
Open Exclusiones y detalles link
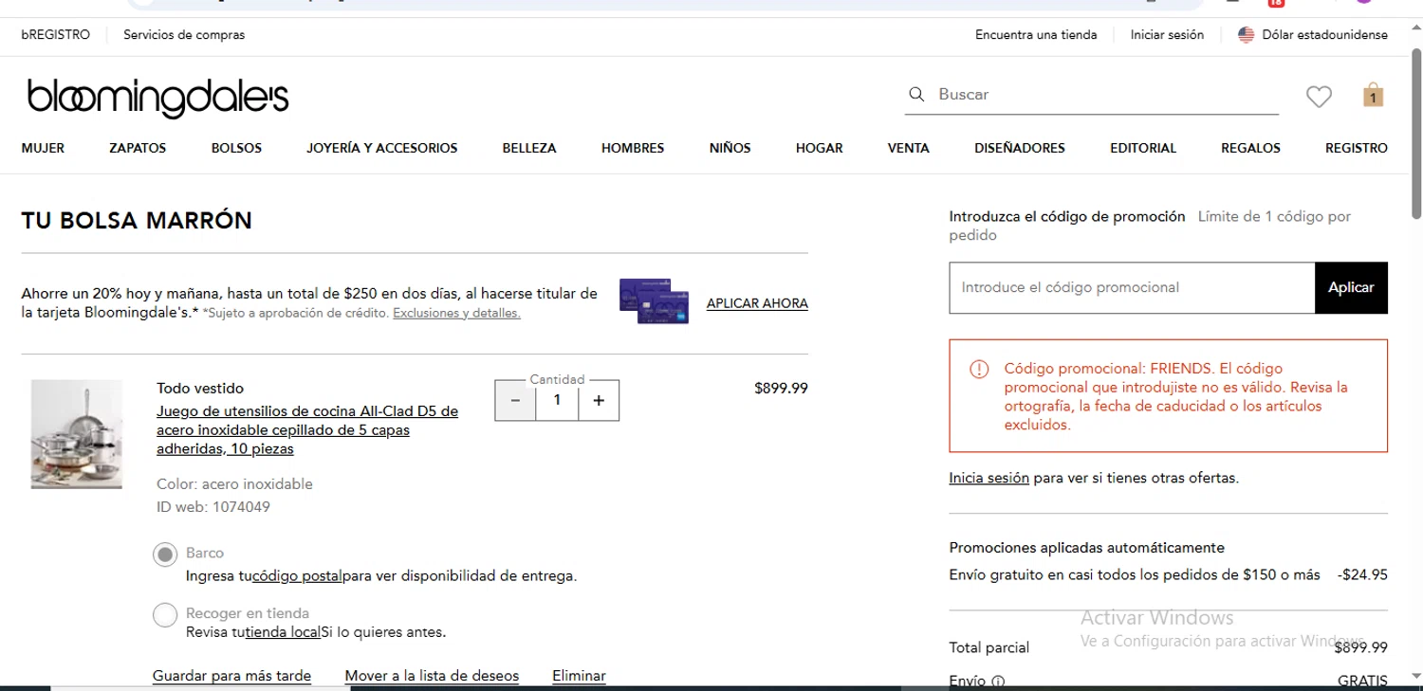tap(456, 313)
